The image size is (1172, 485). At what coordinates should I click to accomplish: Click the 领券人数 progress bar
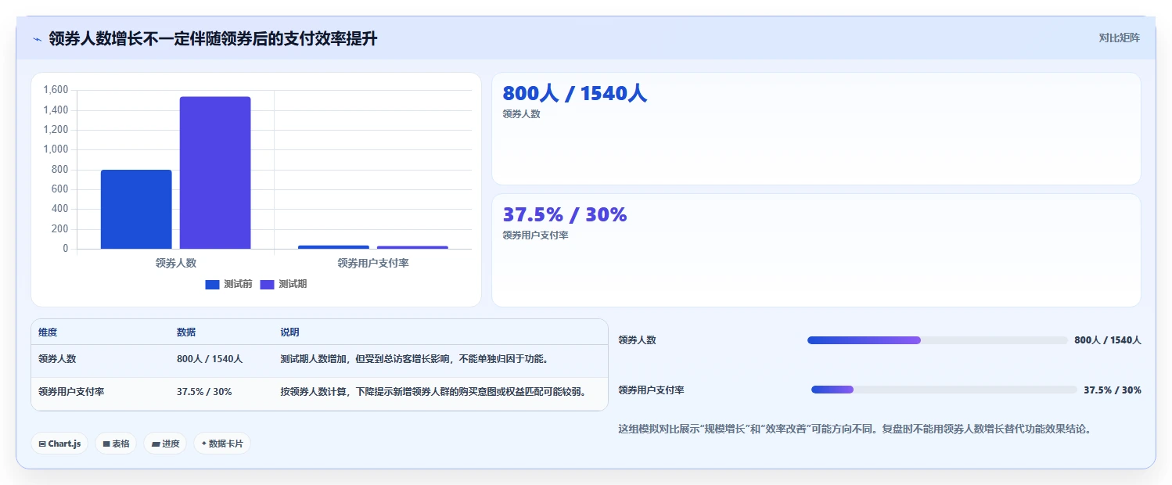(937, 340)
